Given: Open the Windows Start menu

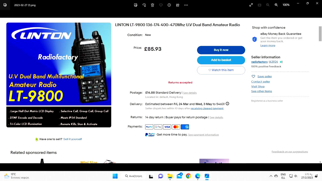Looking at the screenshot, I should point(115,176).
